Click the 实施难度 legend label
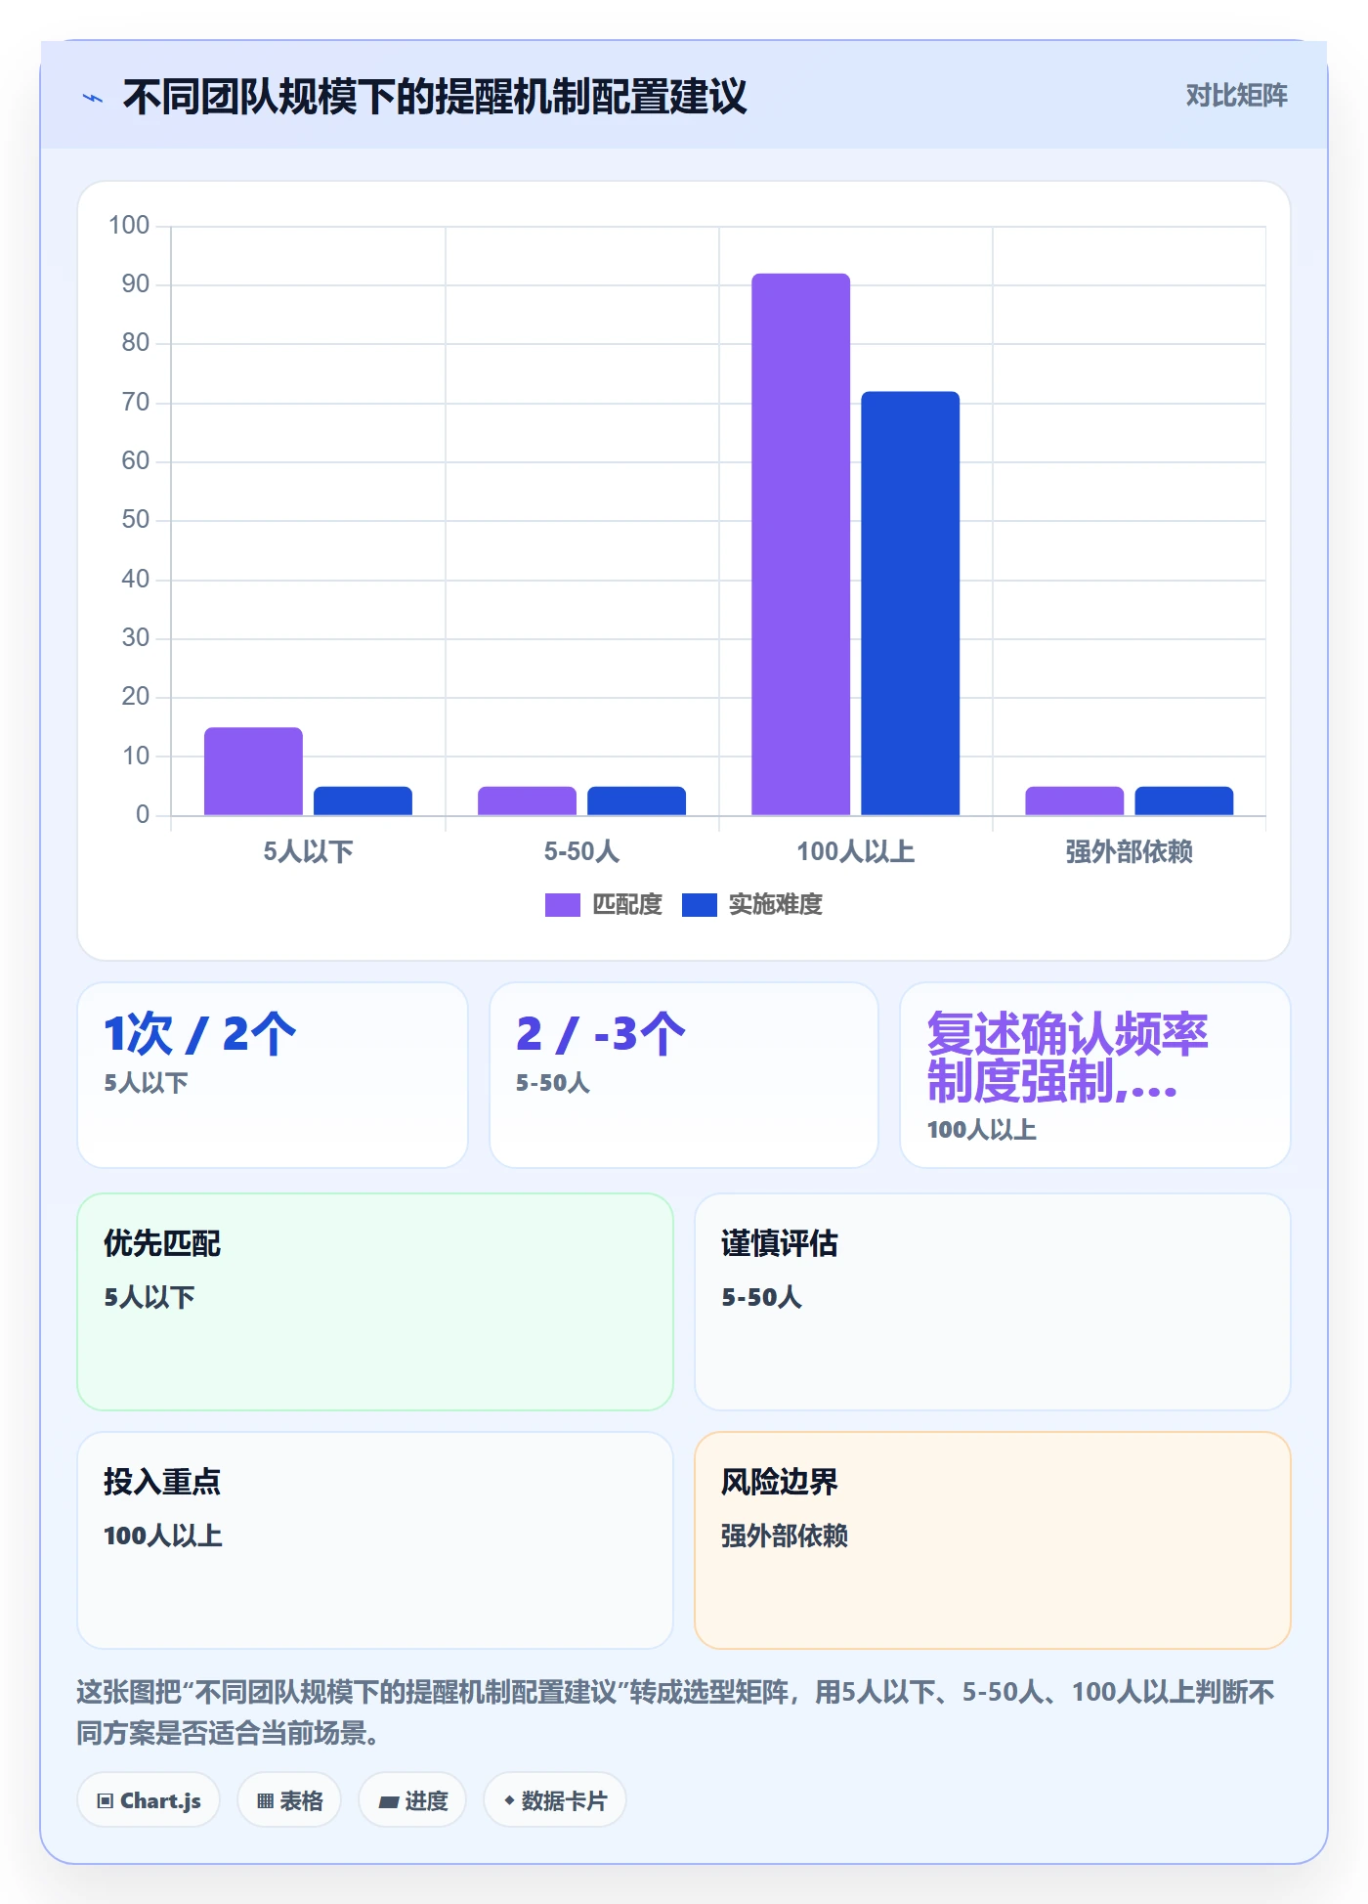The width and height of the screenshot is (1368, 1904). tap(776, 905)
